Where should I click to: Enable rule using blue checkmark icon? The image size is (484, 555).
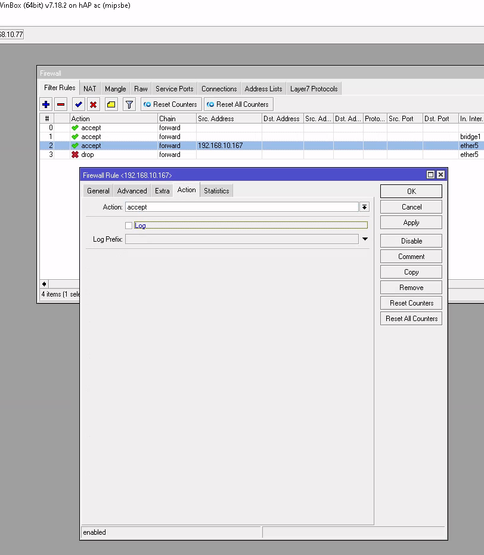79,104
